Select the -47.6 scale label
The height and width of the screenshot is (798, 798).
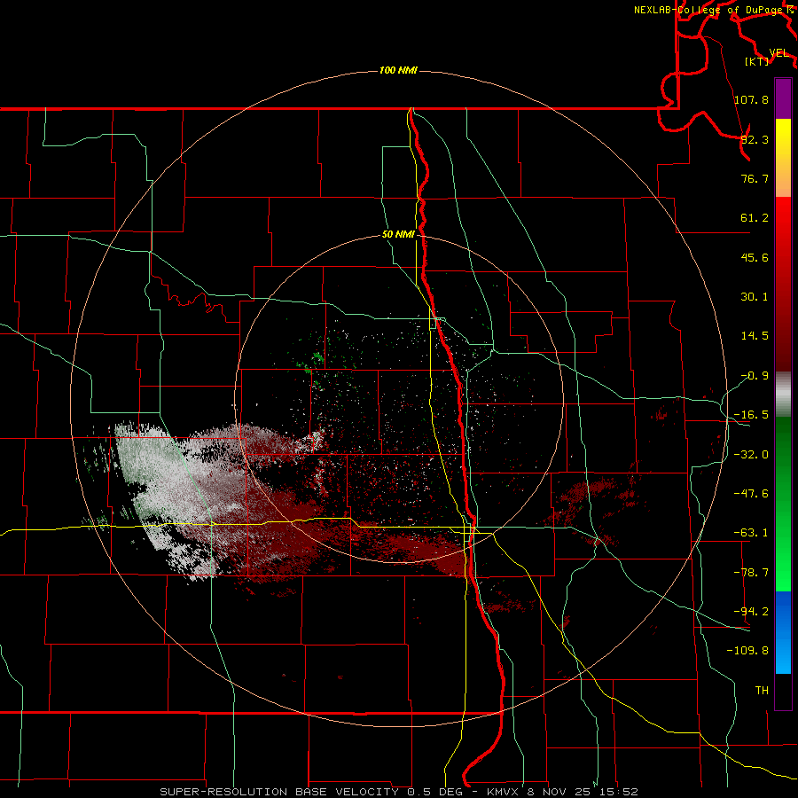pyautogui.click(x=751, y=494)
